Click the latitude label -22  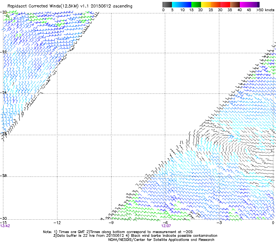coord(3,52)
